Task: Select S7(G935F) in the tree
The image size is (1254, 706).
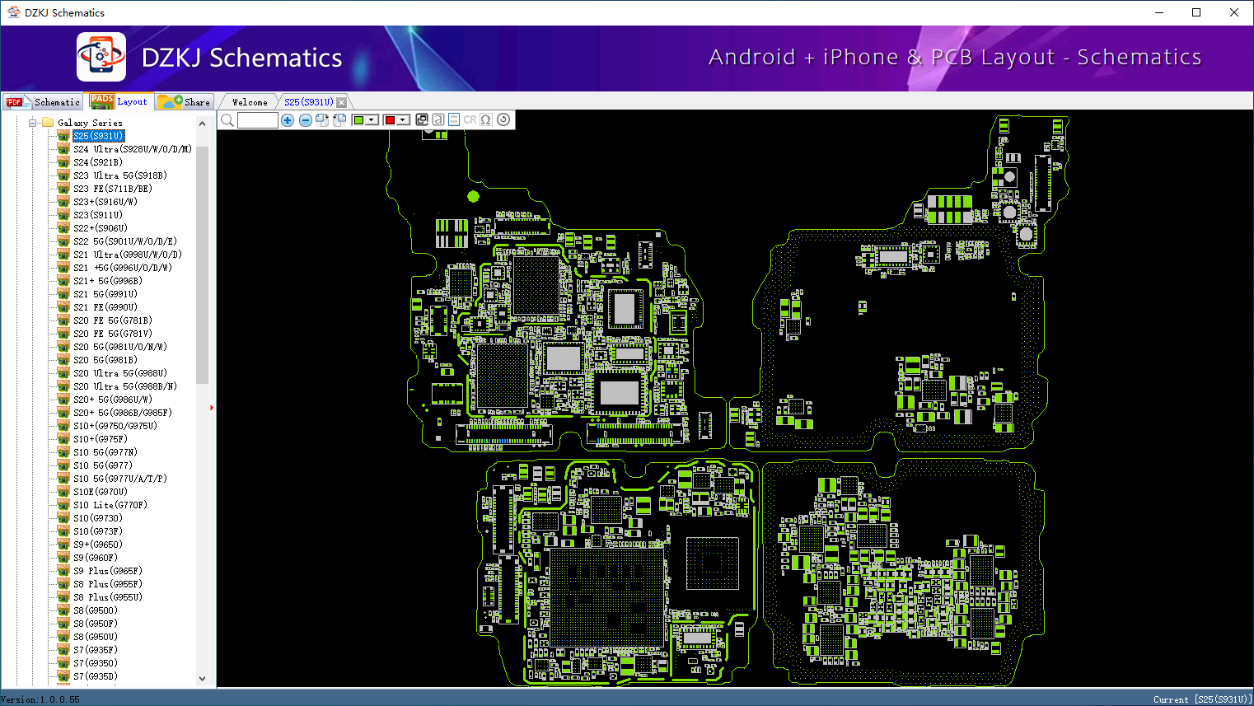Action: coord(96,650)
